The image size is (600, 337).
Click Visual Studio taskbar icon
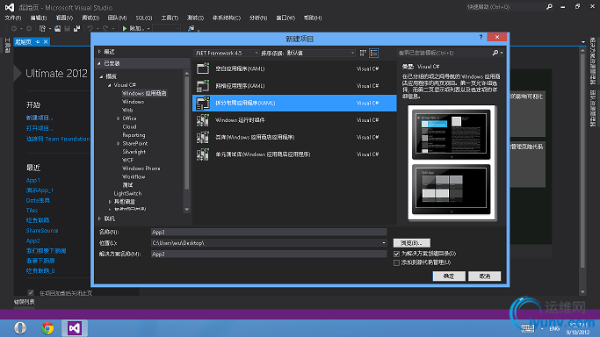click(x=75, y=328)
